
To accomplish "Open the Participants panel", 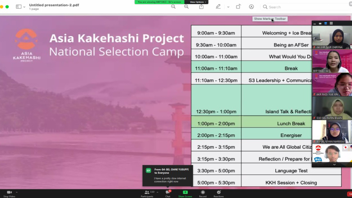I will coord(147,194).
